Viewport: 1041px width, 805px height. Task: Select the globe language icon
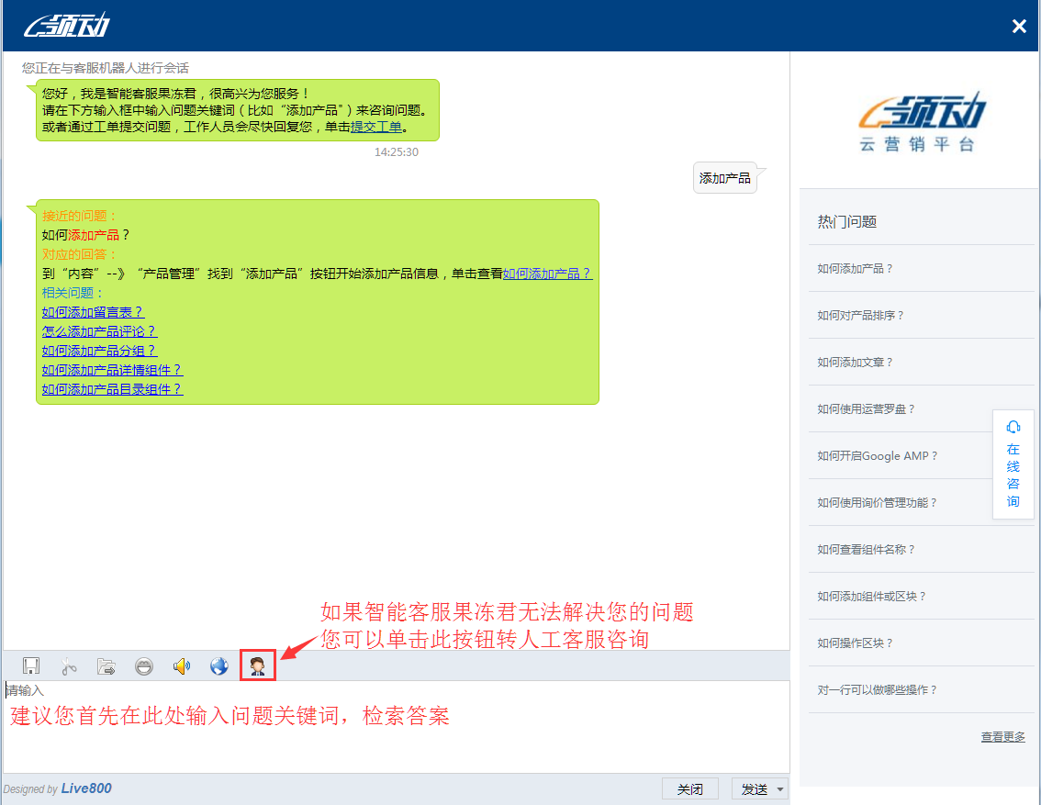click(x=218, y=666)
